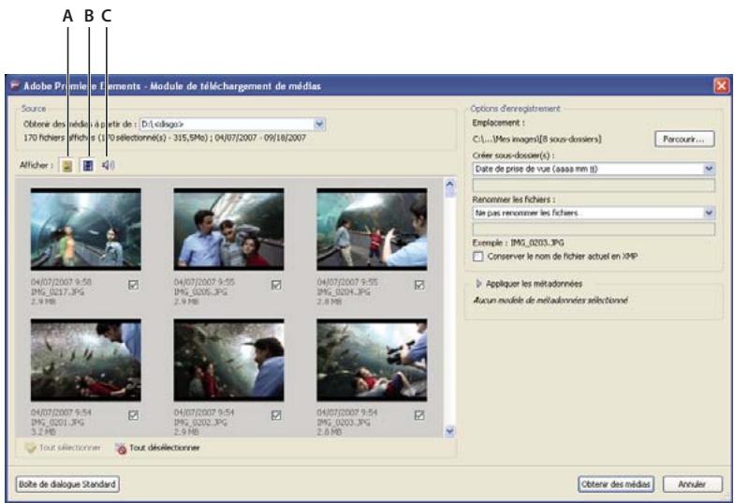This screenshot has height=503, width=734.
Task: Enable Conserver le nom de fichier actuel en XMP
Action: coord(477,257)
